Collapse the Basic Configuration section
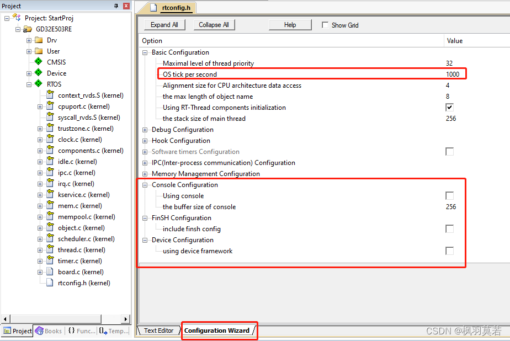Screen dimensions: 510x341 145,52
